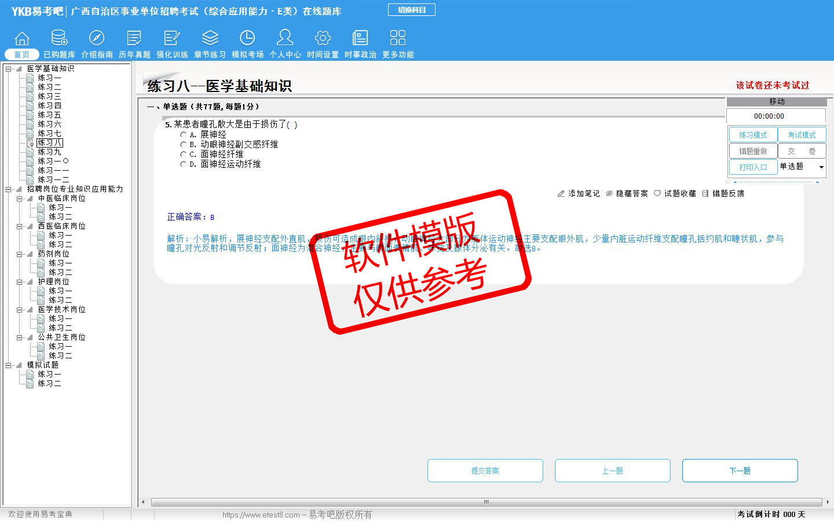834x521 pixels.
Task: Switch to 考试模式 tab
Action: [x=802, y=135]
